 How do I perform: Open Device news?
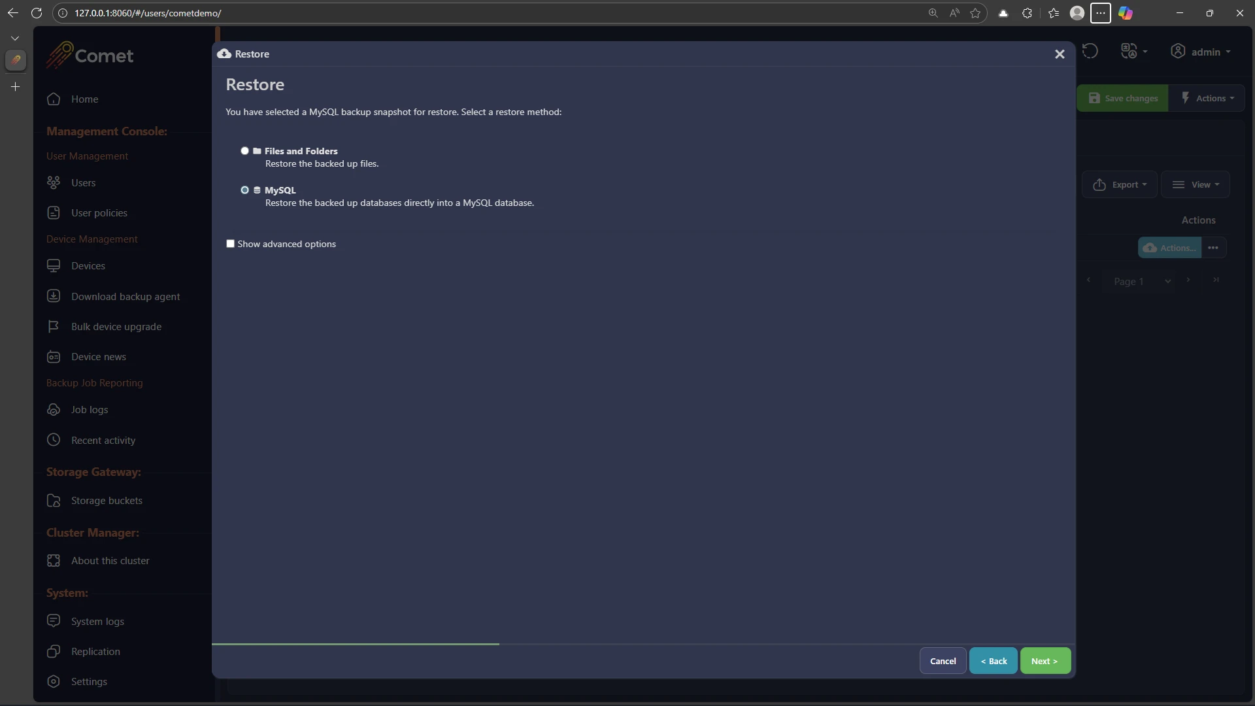[x=99, y=357]
